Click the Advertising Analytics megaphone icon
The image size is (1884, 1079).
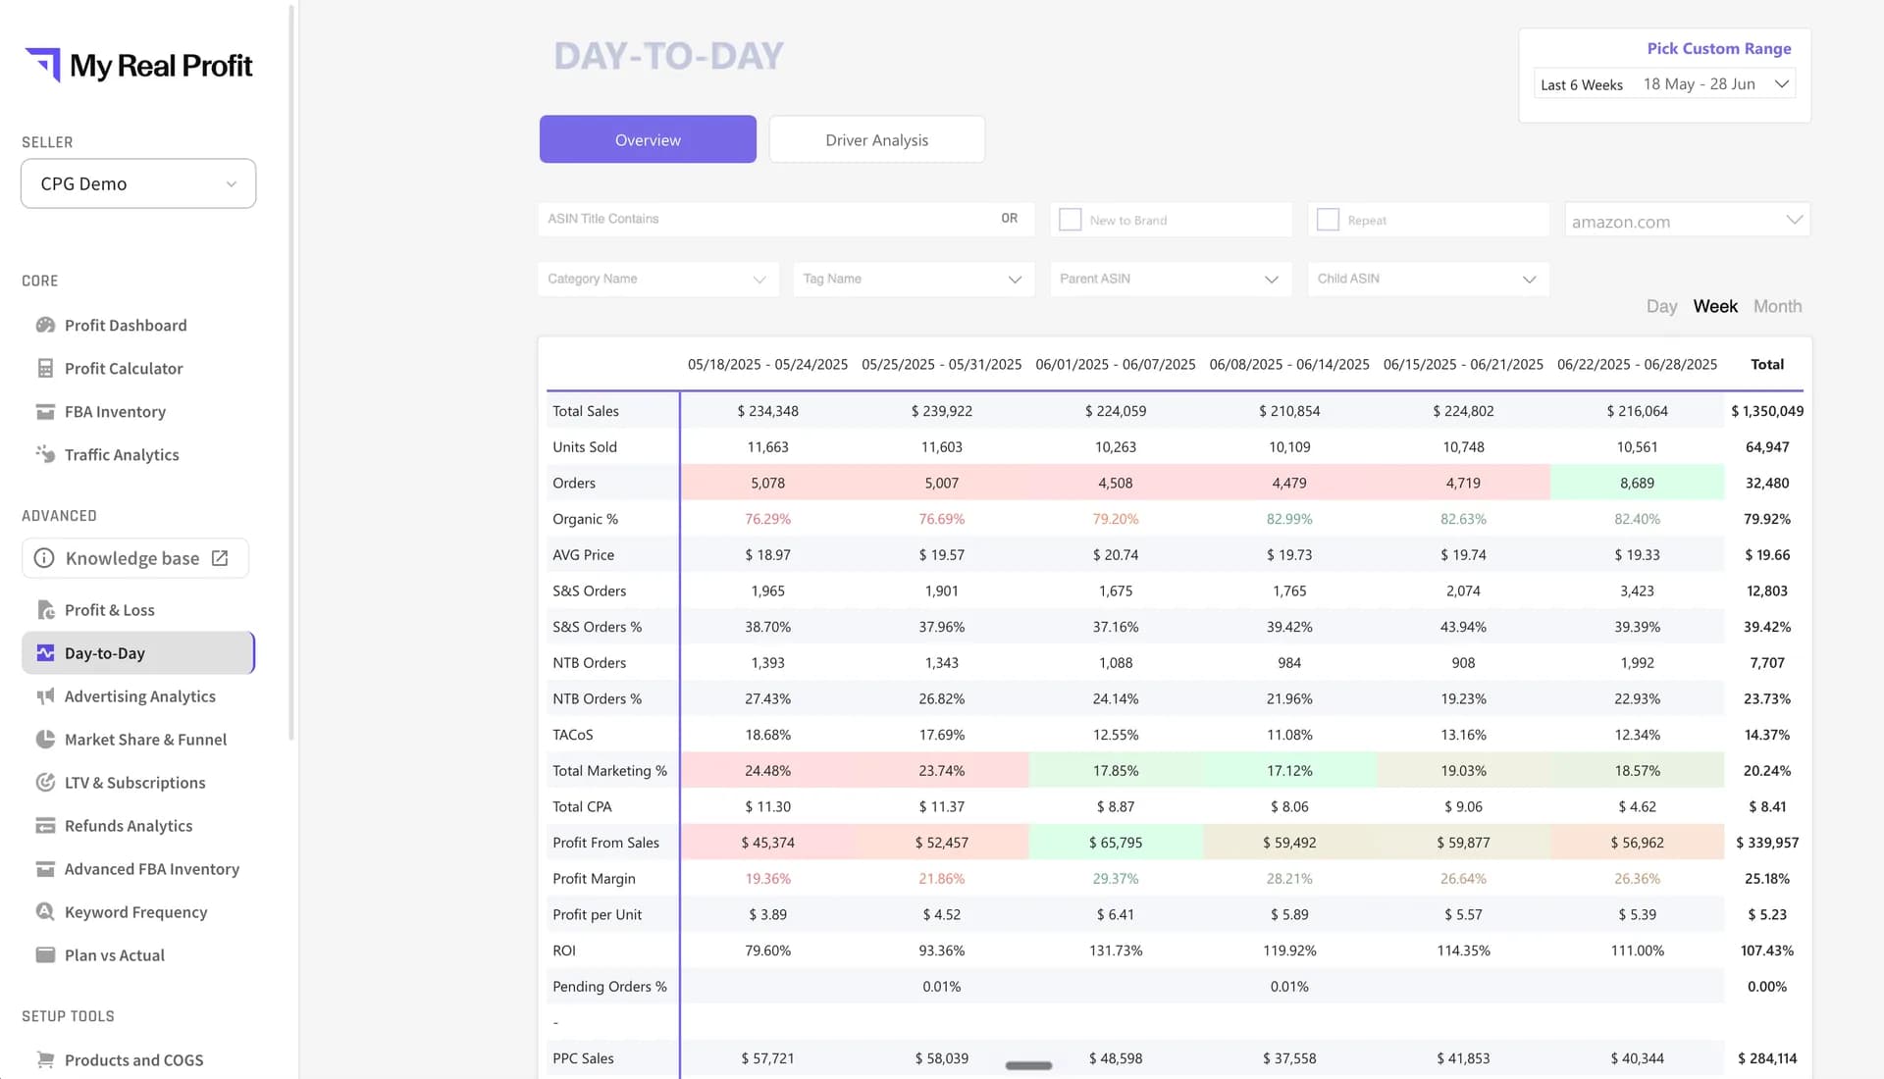point(45,695)
